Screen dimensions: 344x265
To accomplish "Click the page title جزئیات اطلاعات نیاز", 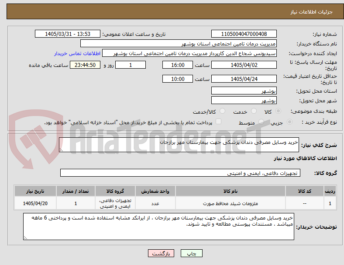I will point(312,12).
